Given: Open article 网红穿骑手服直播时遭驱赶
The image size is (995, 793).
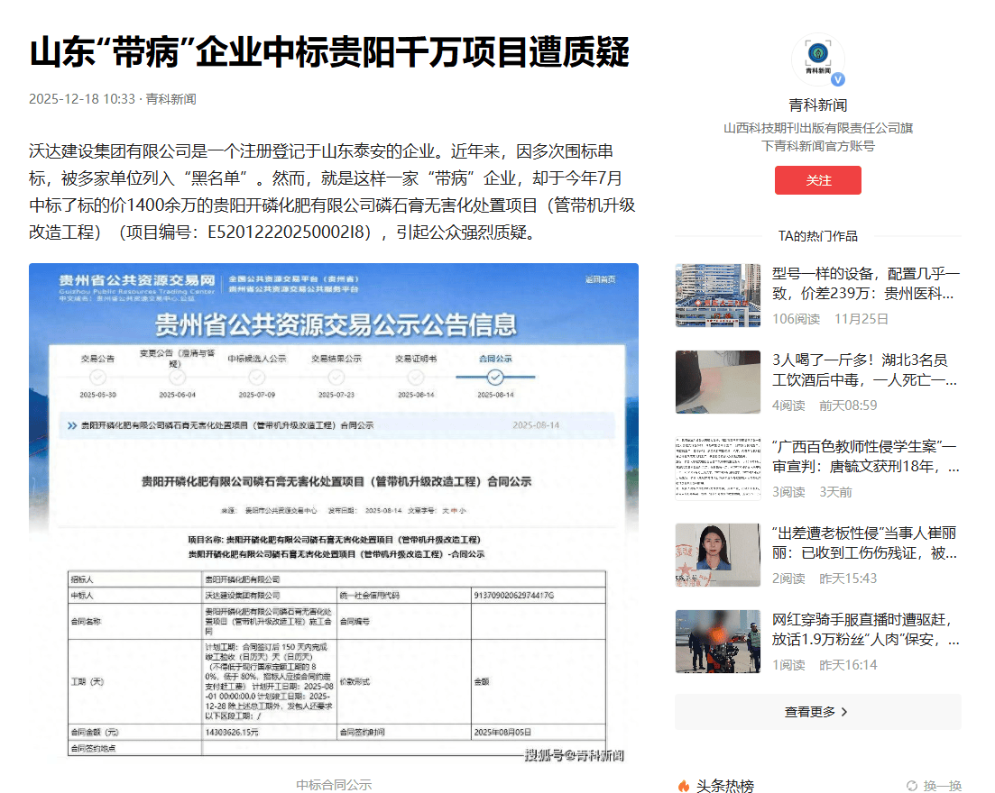Looking at the screenshot, I should [x=866, y=629].
